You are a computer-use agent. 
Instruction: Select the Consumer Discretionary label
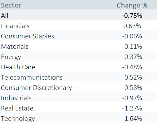coord(36,88)
